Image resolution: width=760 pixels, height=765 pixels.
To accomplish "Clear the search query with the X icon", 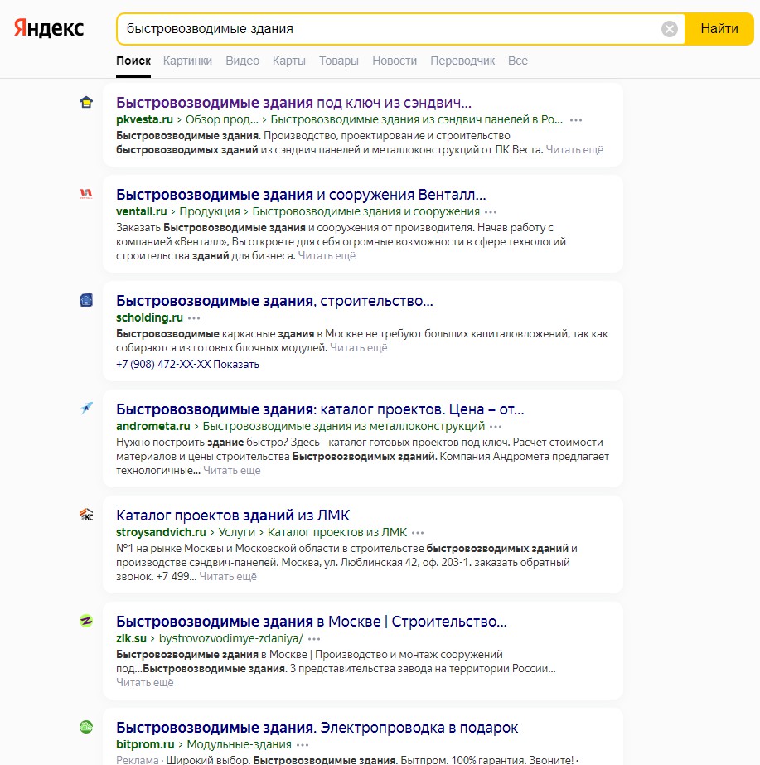I will coord(670,29).
